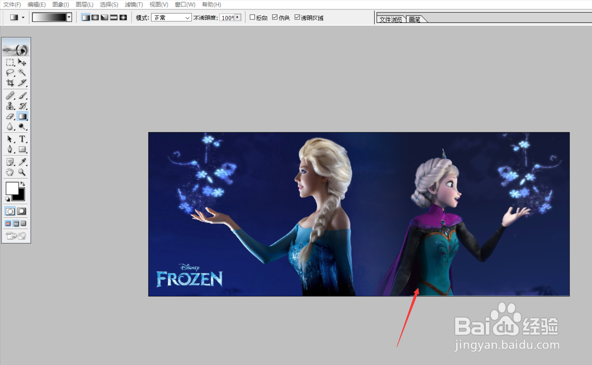The image size is (592, 365).
Task: Open the 文件(F) menu
Action: click(12, 4)
